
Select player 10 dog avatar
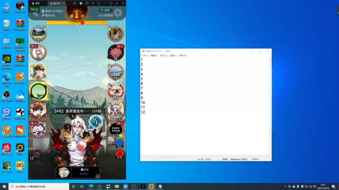tap(116, 91)
